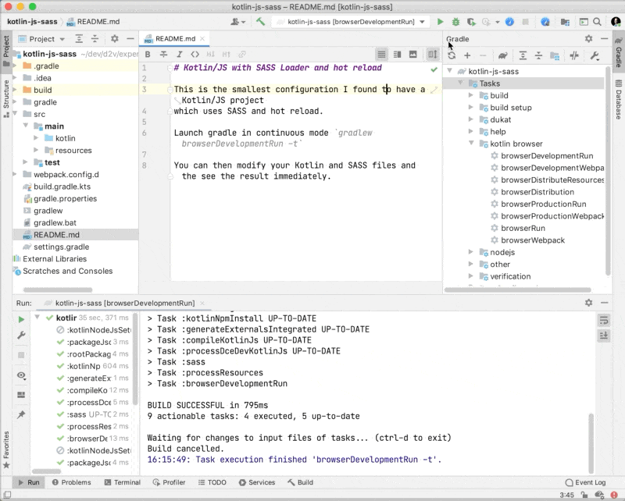The image size is (625, 501).
Task: Execute Gradle task via elephant icon
Action: point(502,55)
